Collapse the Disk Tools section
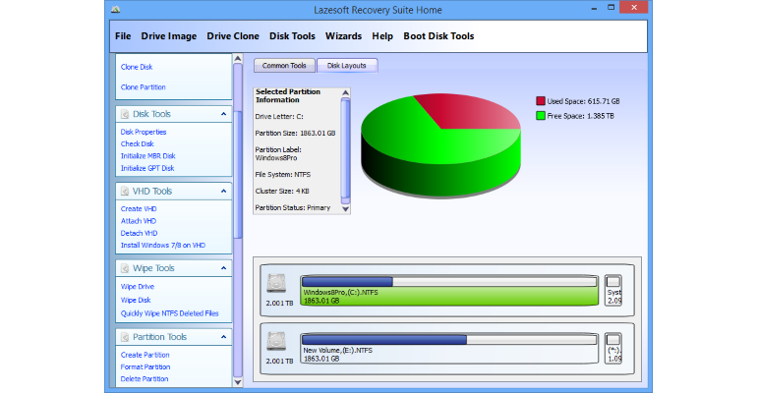This screenshot has height=393, width=757. coord(223,114)
